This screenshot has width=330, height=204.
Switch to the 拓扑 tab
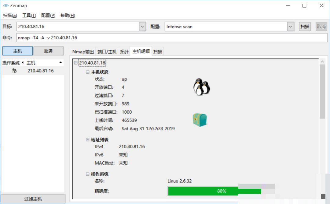click(x=124, y=51)
